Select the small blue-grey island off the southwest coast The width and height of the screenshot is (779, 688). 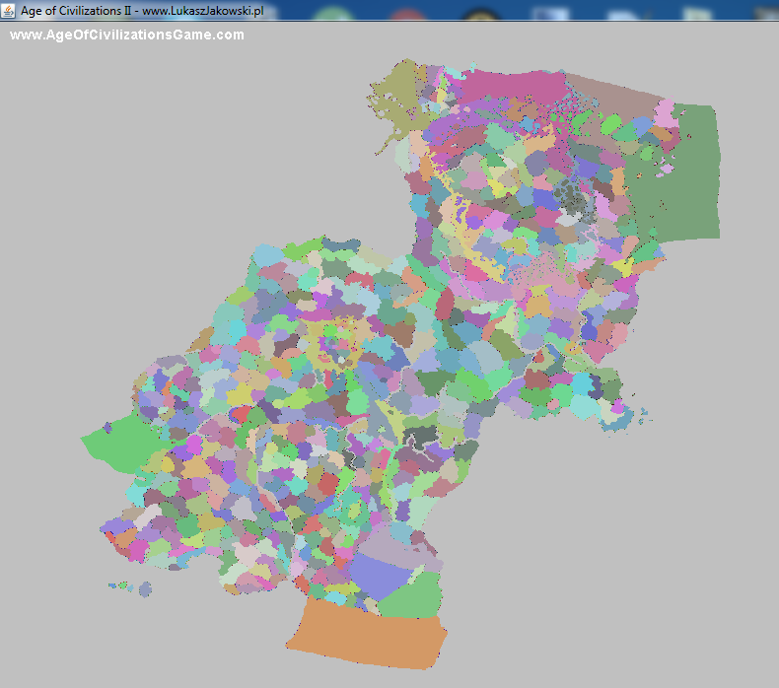tap(145, 589)
